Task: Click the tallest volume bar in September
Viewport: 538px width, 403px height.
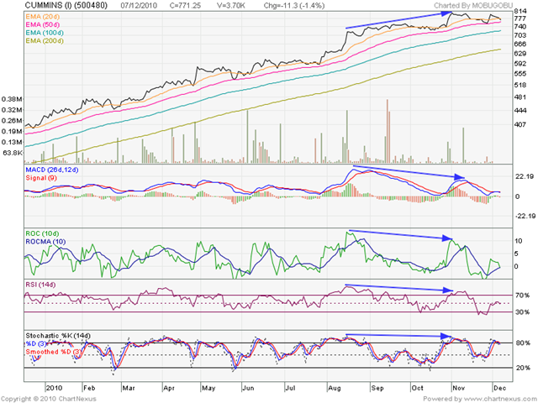Action: point(388,131)
